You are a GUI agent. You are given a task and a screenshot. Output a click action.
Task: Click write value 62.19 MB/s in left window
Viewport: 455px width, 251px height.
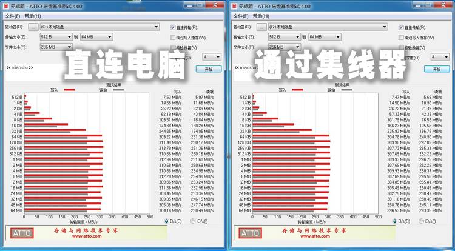click(171, 114)
